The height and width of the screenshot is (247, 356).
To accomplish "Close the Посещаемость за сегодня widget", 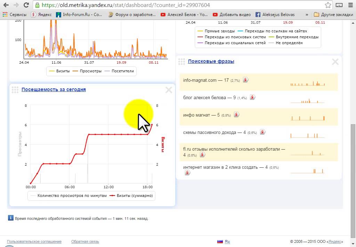I will (x=169, y=90).
